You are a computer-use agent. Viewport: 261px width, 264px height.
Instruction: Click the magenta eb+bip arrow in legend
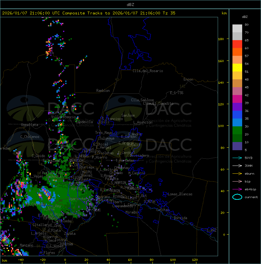point(237,189)
